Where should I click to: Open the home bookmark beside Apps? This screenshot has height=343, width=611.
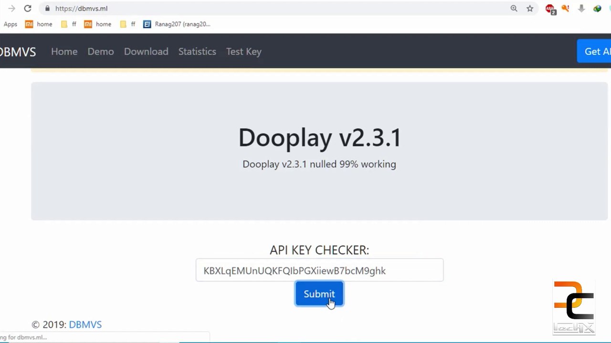39,24
